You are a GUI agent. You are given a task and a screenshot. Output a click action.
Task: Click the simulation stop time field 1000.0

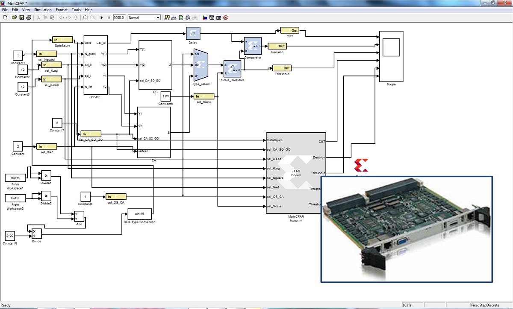(119, 17)
